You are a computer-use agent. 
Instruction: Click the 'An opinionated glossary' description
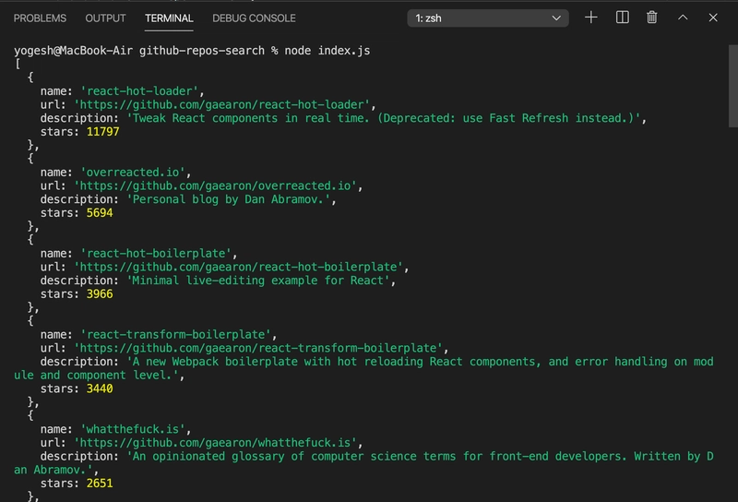tap(363, 463)
